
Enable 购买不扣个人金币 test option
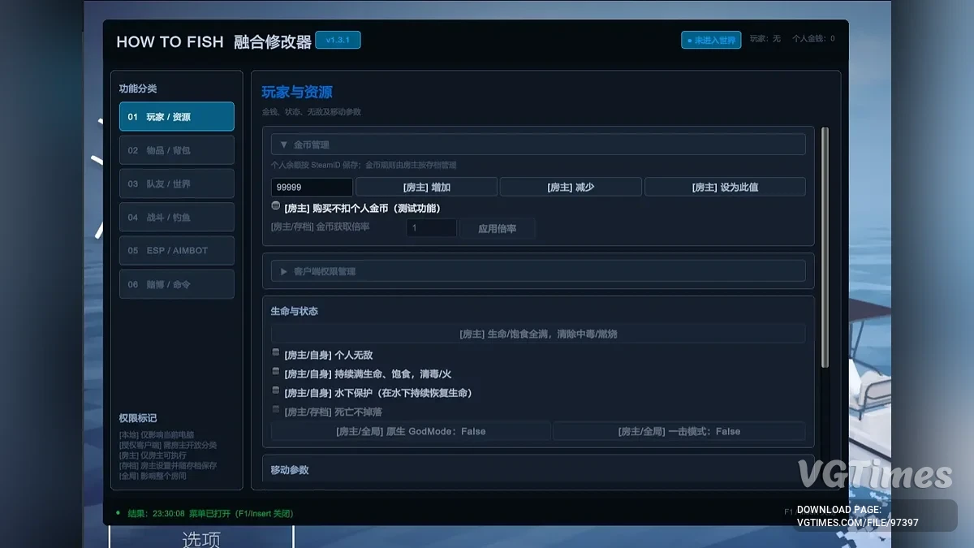pos(276,206)
